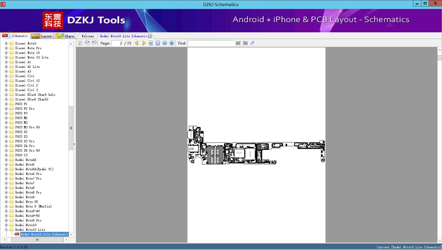Collapse the side panel using the red splitter arrow
Viewport: 442px width, 250px height.
click(x=74, y=144)
